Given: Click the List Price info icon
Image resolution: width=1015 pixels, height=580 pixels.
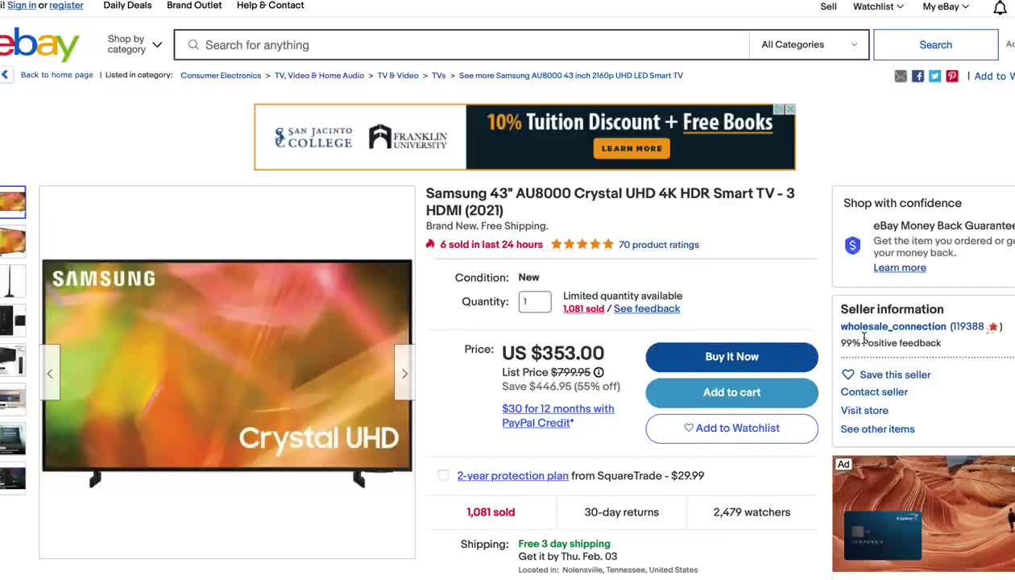Looking at the screenshot, I should pyautogui.click(x=599, y=372).
